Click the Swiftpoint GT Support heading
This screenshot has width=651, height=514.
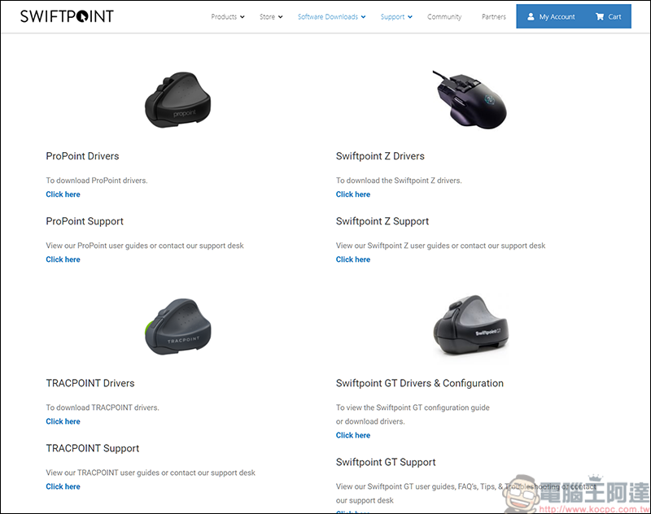[386, 462]
